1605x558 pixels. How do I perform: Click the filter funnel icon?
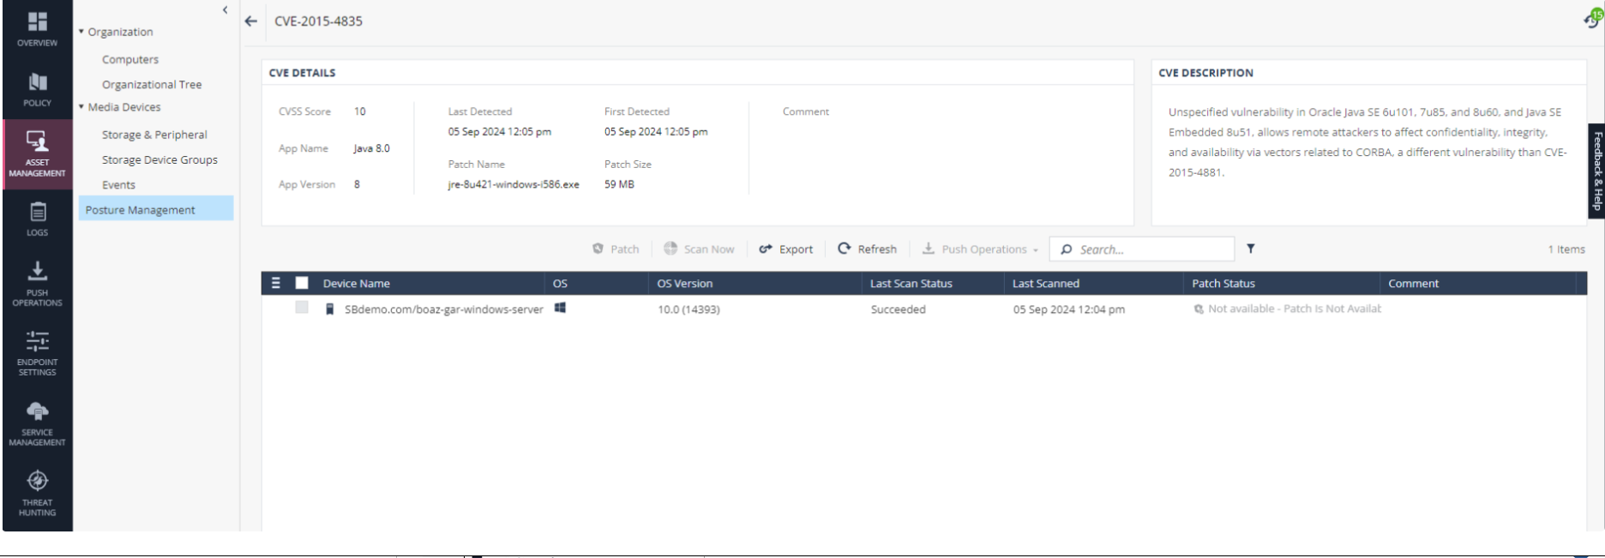[1251, 249]
